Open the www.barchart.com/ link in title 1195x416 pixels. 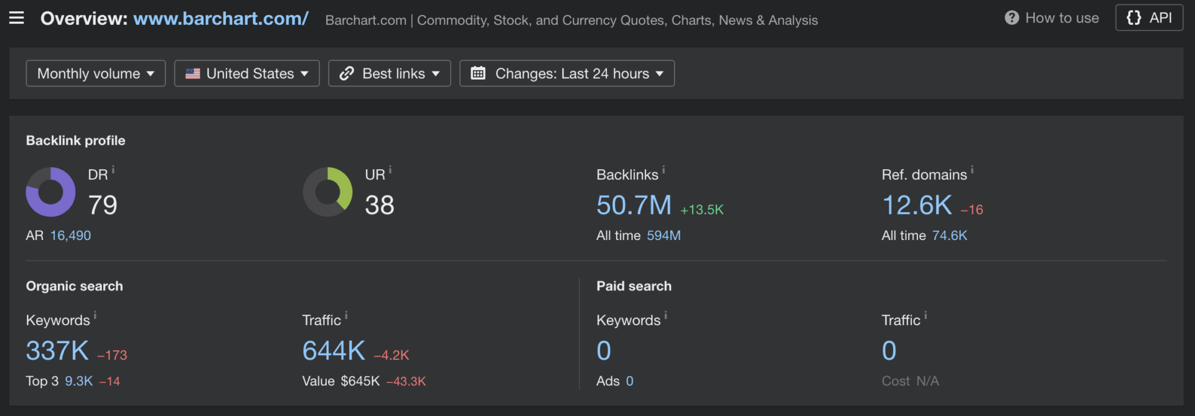click(220, 19)
